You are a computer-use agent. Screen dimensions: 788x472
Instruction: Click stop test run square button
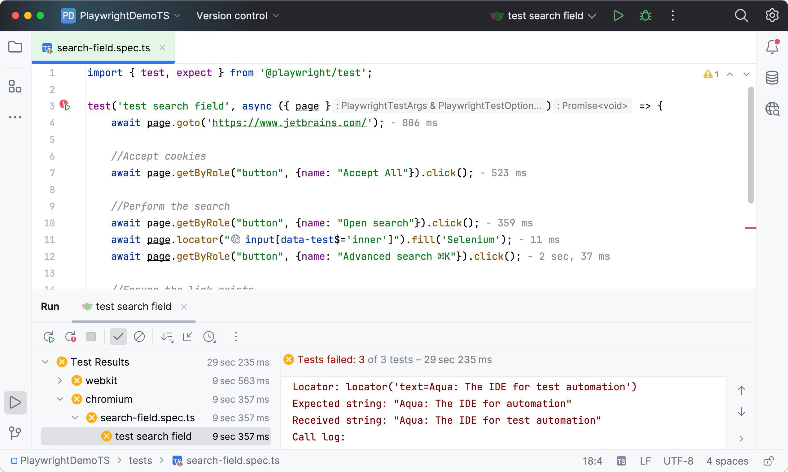point(91,337)
